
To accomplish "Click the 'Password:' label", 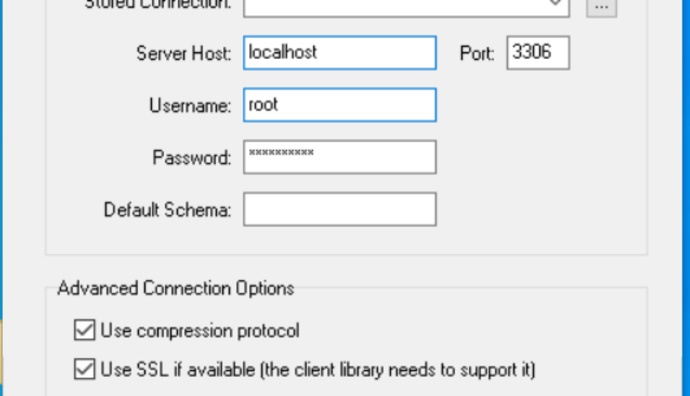I will pos(192,158).
